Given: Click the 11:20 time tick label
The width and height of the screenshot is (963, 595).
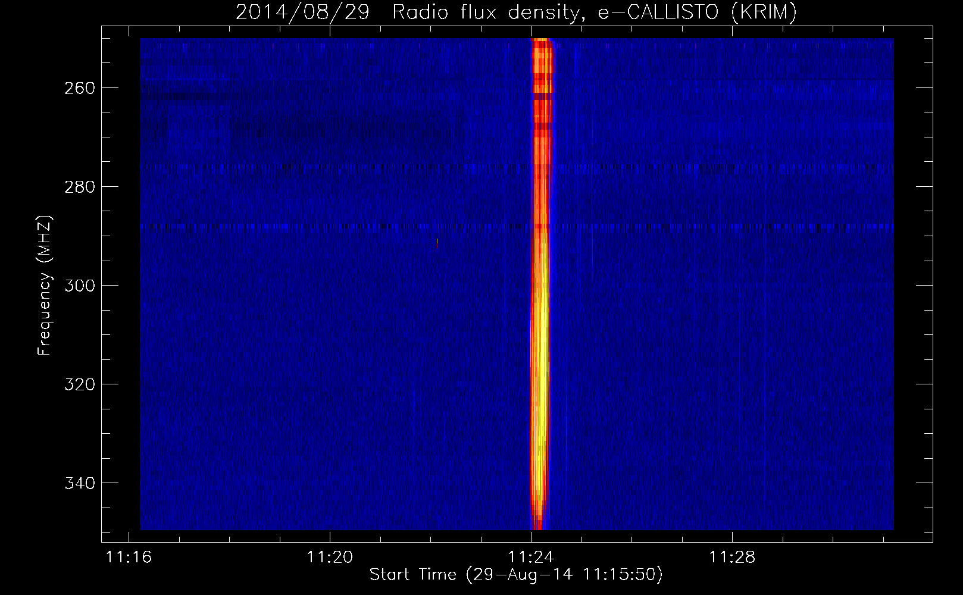Looking at the screenshot, I should (330, 558).
